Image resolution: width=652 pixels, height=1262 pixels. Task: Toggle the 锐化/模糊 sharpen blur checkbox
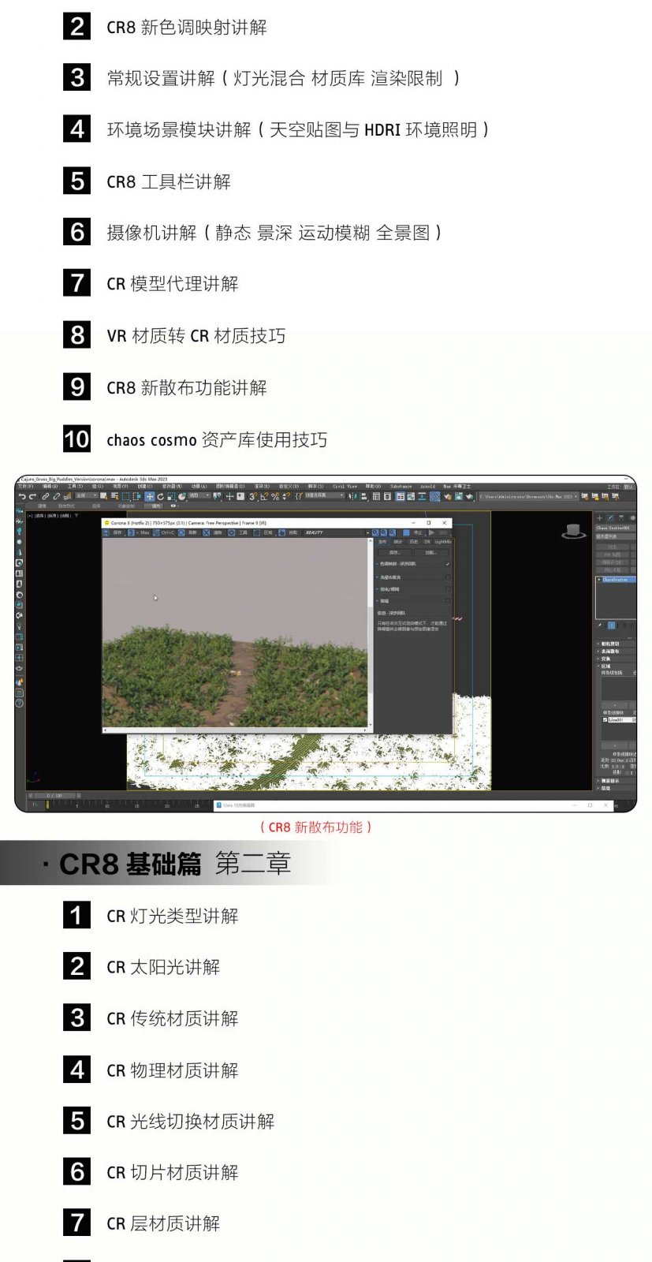[x=448, y=589]
